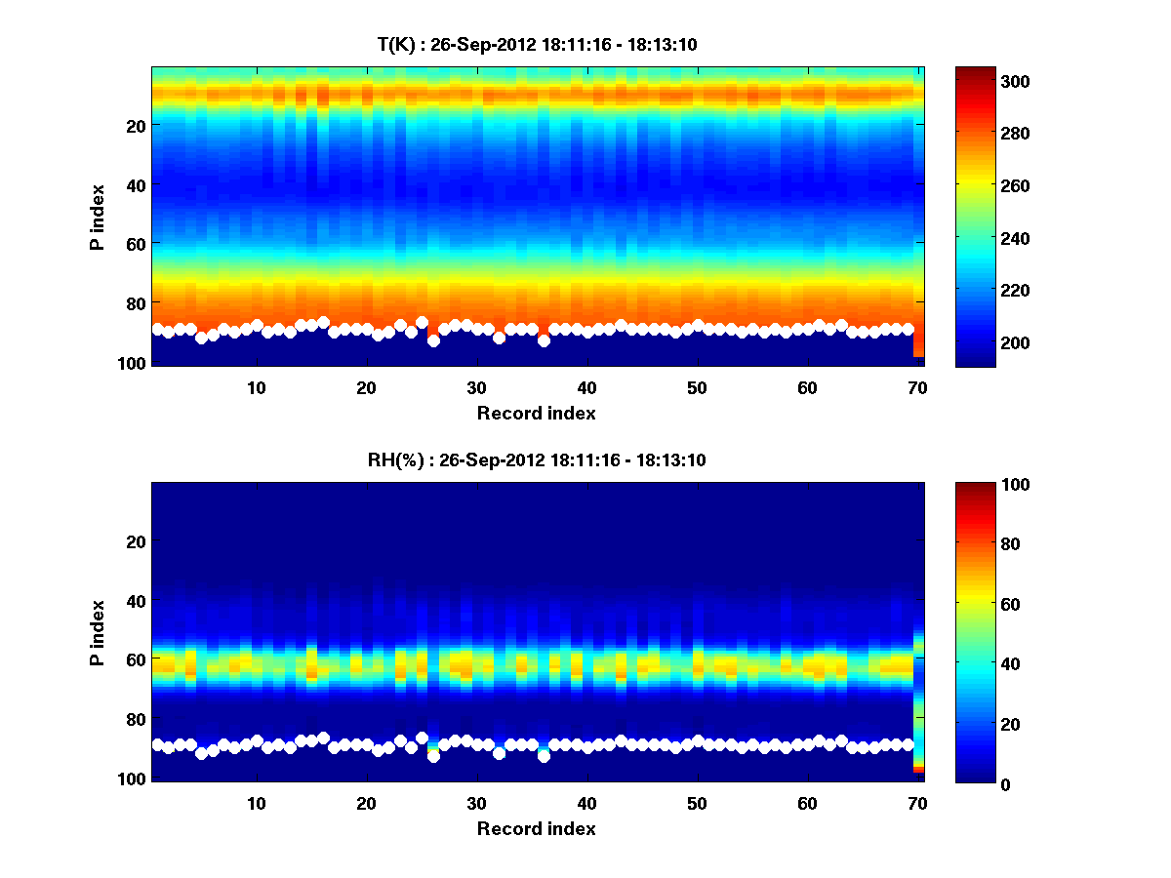1171x878 pixels.
Task: Click the T(K) plot title
Action: point(536,44)
